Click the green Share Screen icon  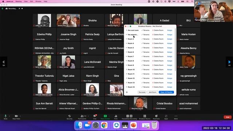[105, 116]
